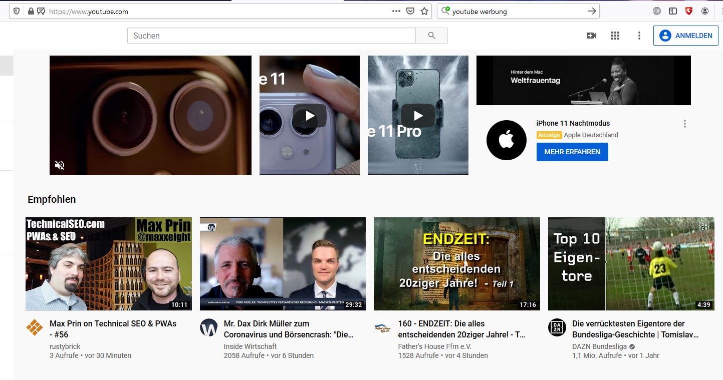Open YouTube settings three-dot menu

click(639, 36)
